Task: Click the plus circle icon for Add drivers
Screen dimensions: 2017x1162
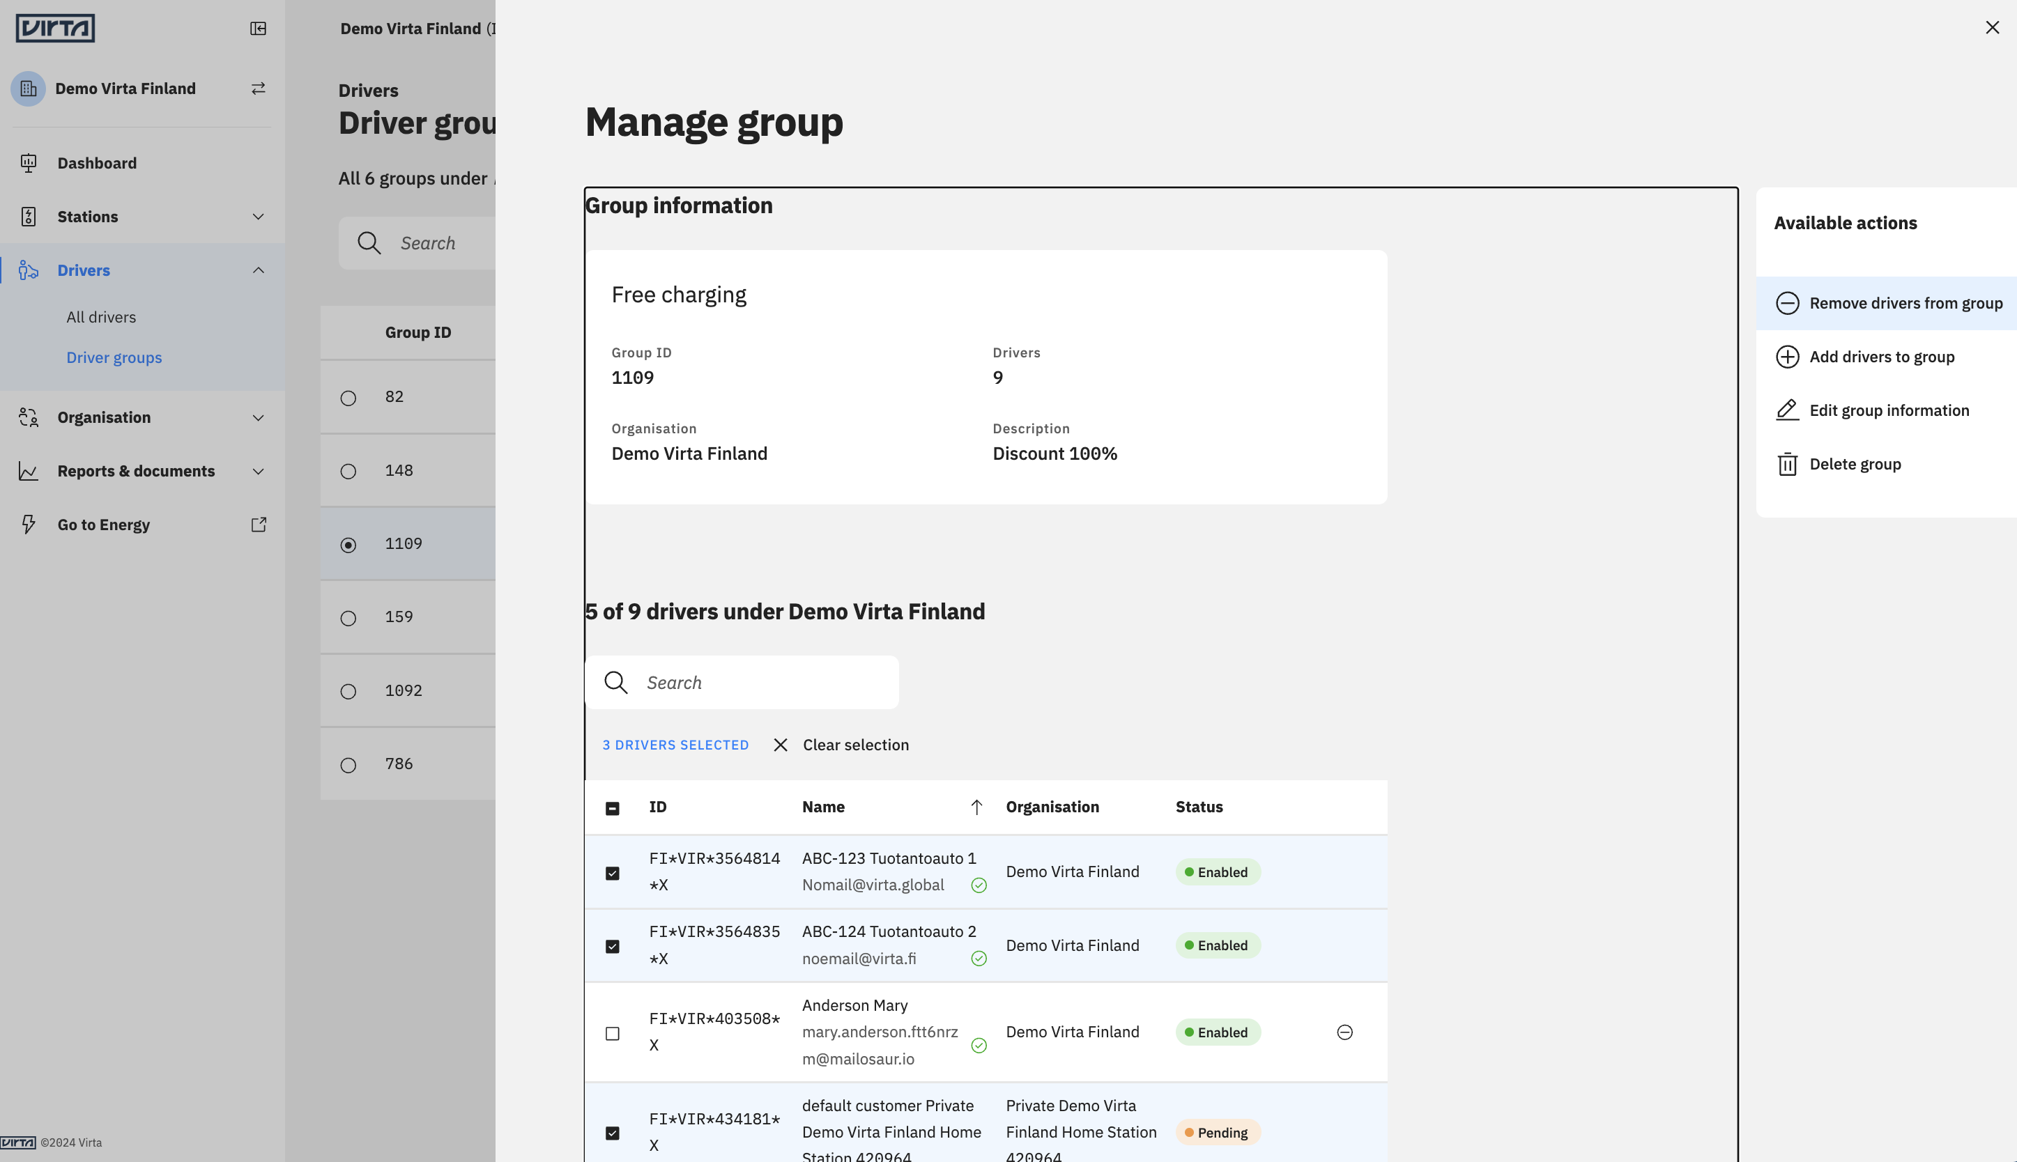Action: point(1787,357)
